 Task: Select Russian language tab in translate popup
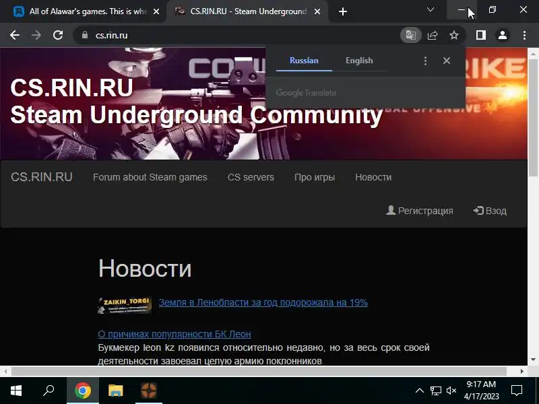(304, 61)
